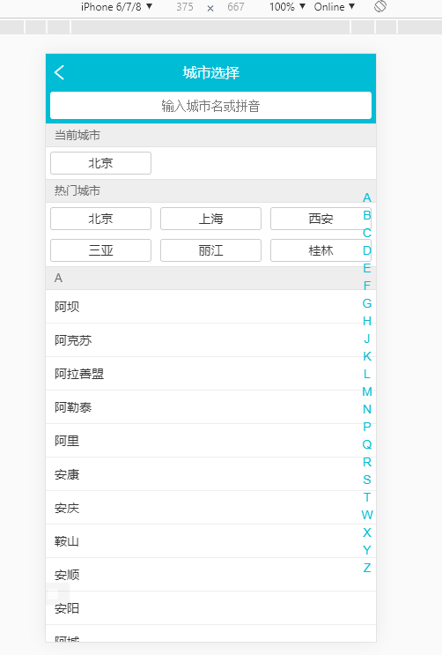
Task: Jump to letter B in index
Action: 367,215
